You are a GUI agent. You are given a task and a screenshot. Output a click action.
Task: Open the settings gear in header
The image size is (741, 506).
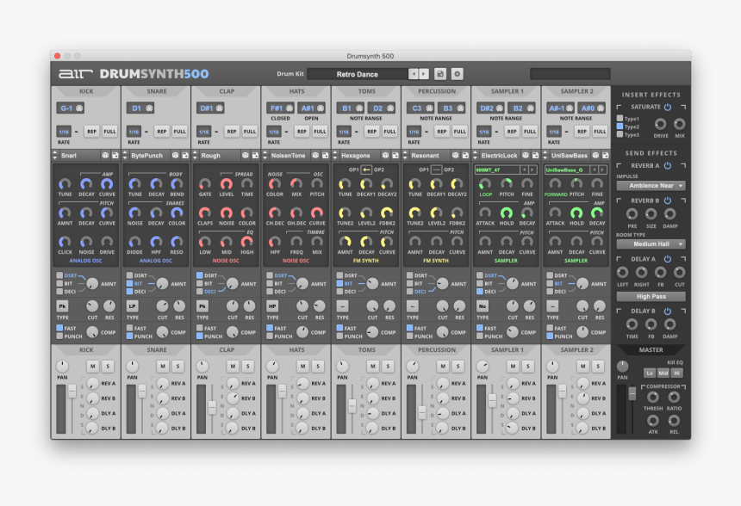click(x=457, y=74)
